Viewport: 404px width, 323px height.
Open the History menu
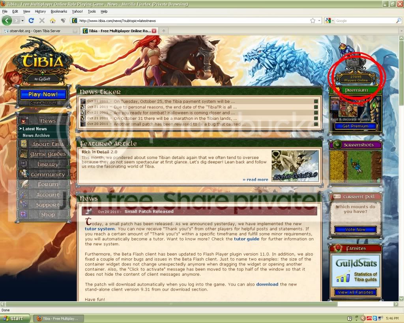pos(41,11)
